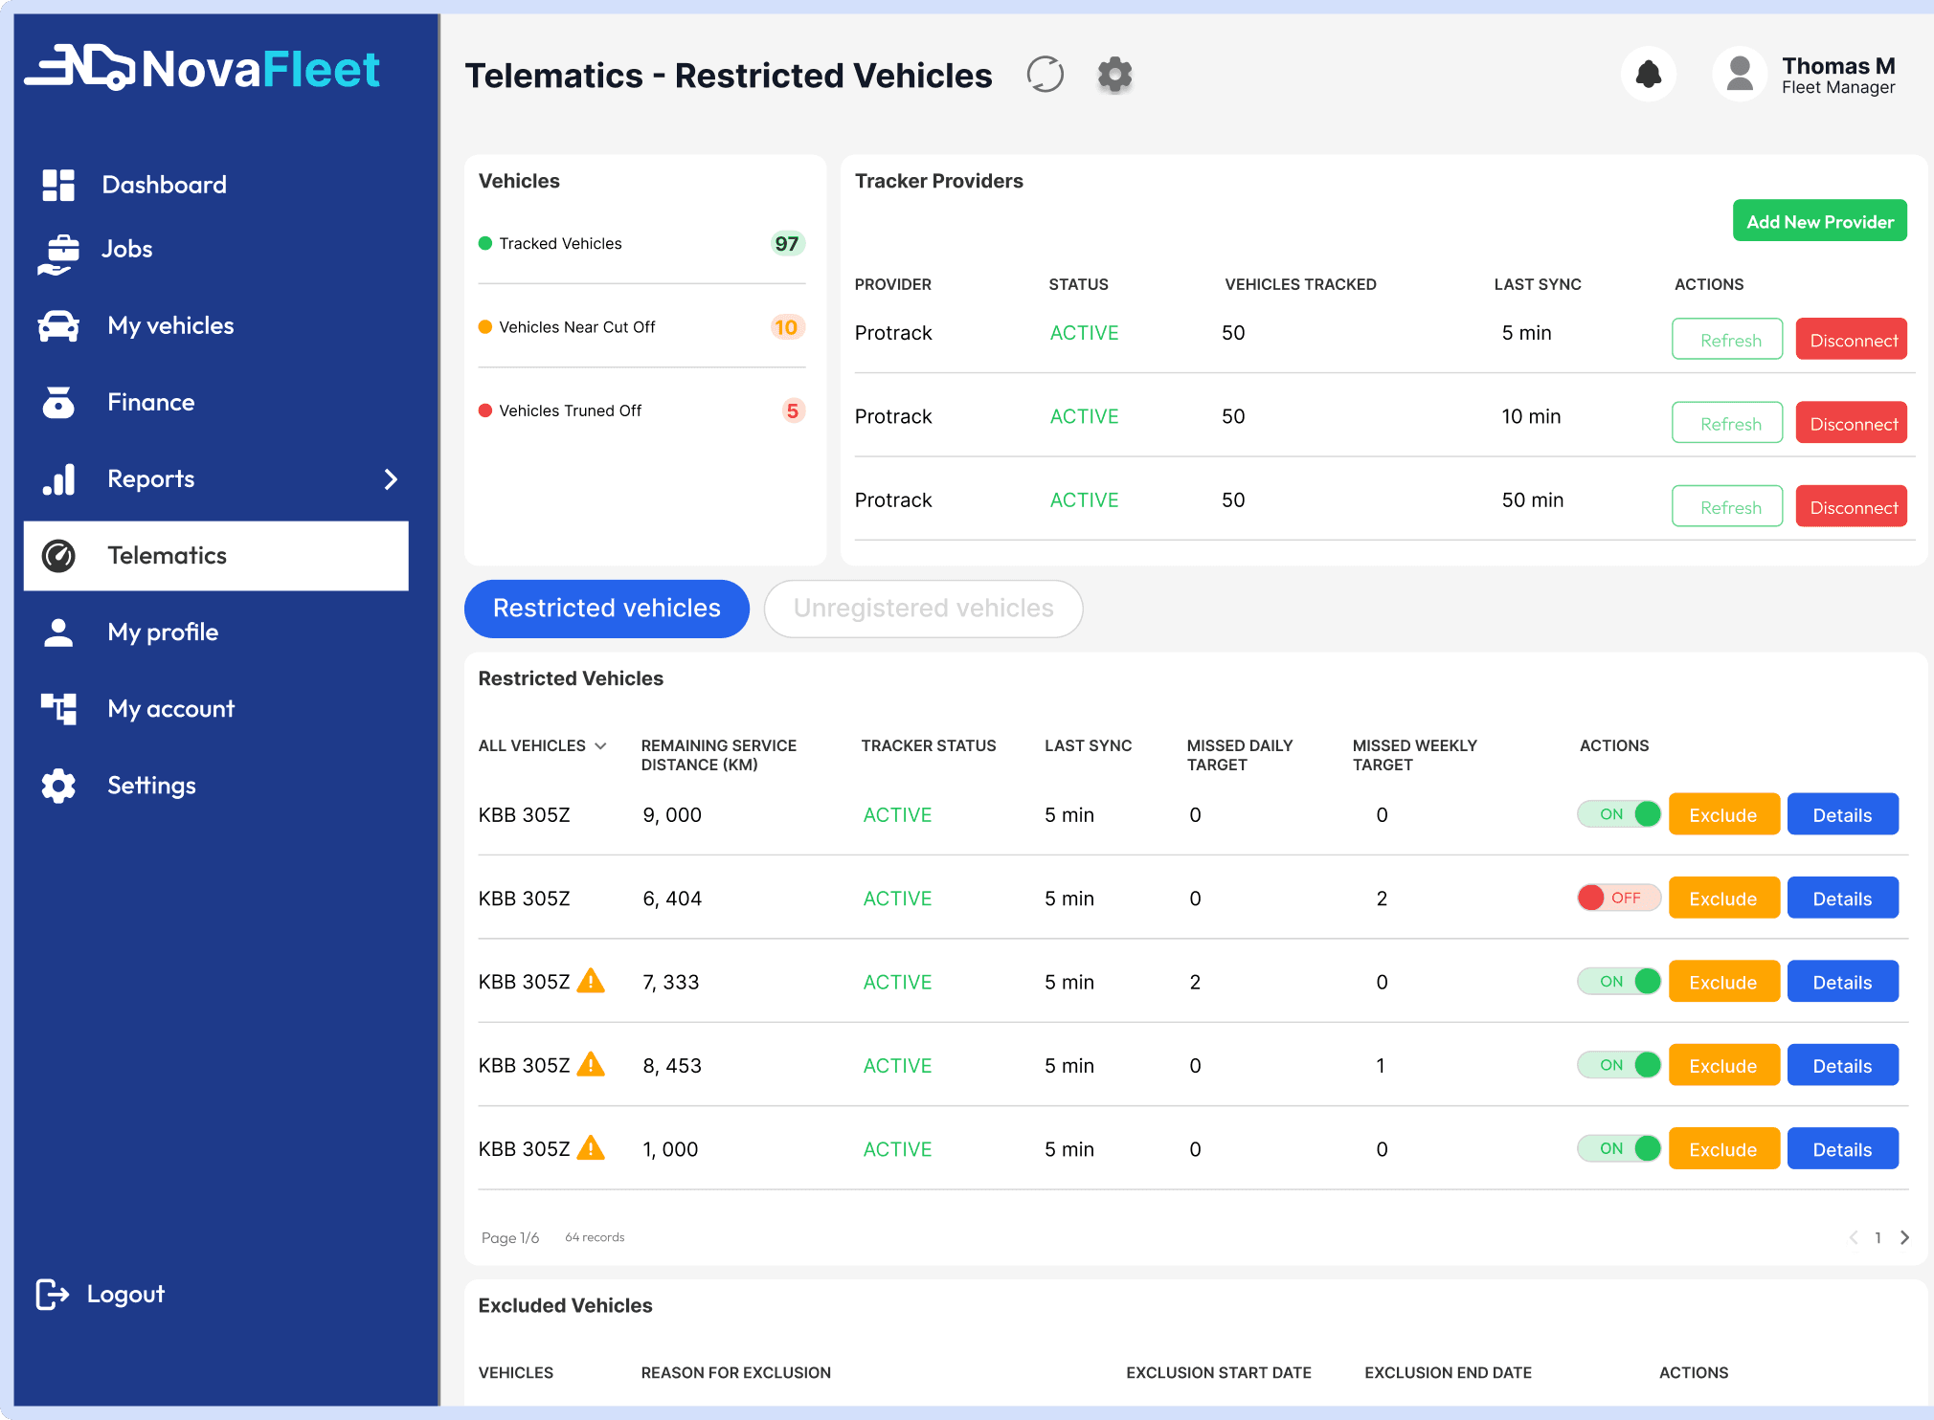The height and width of the screenshot is (1420, 1934).
Task: Exclude the vehicle with 6, 404 km
Action: [x=1723, y=899]
